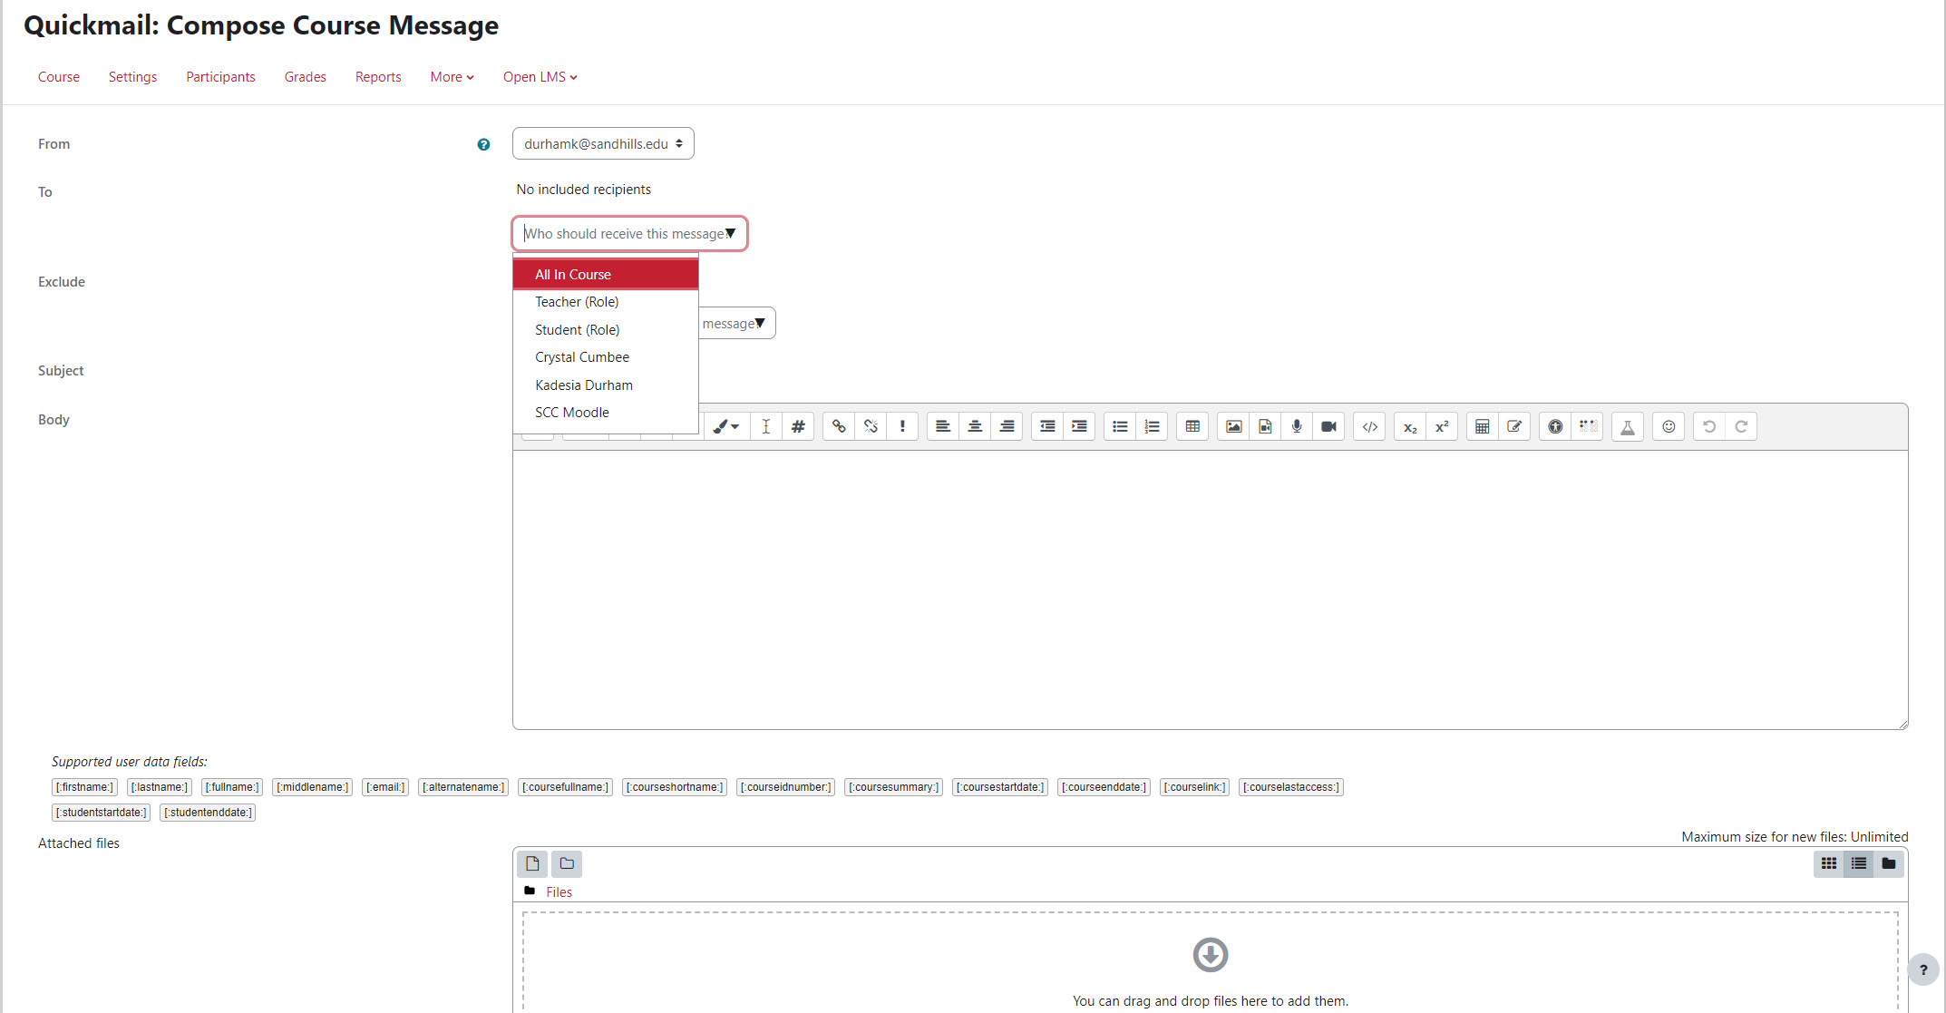
Task: Click the indent toolbar icon
Action: pos(1079,426)
